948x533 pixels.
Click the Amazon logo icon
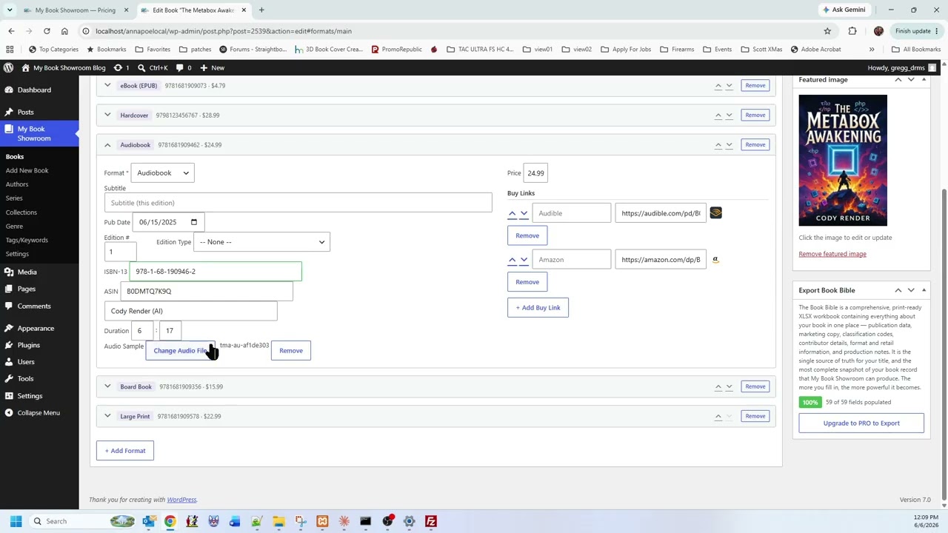715,260
